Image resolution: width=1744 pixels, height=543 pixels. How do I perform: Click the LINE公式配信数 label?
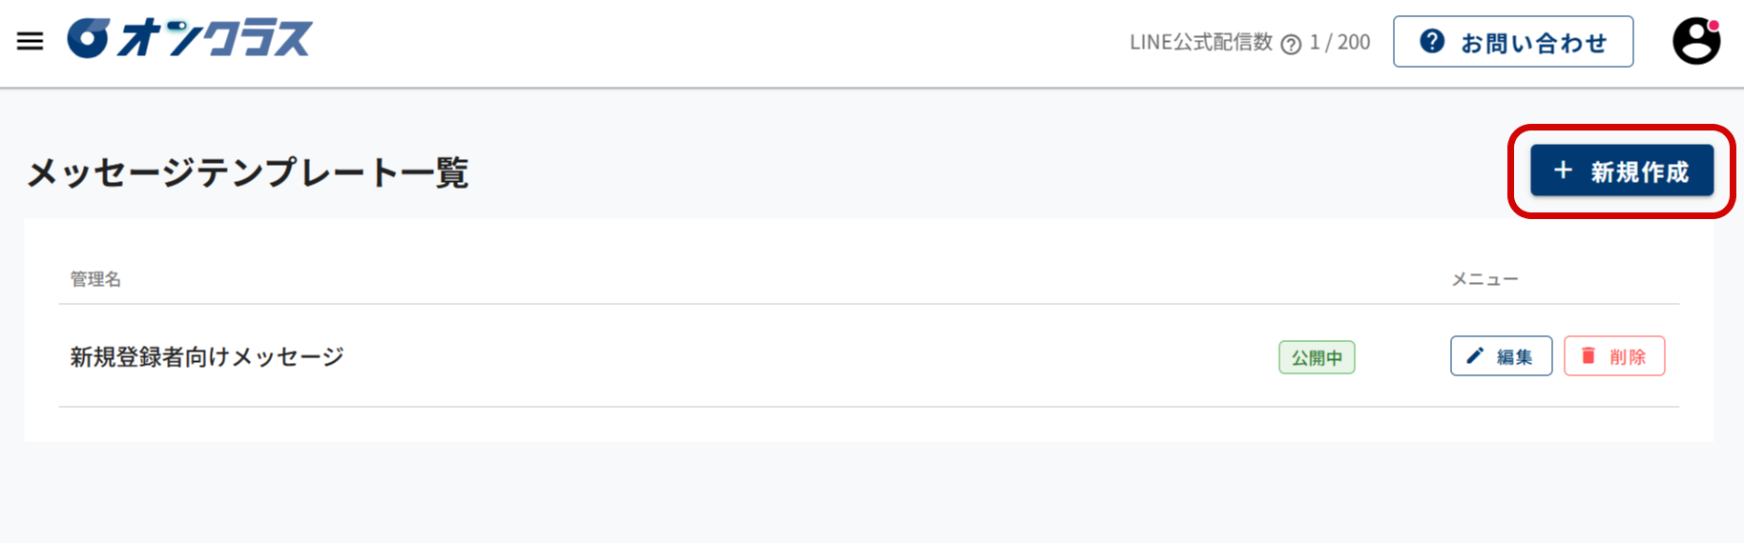(x=1200, y=43)
